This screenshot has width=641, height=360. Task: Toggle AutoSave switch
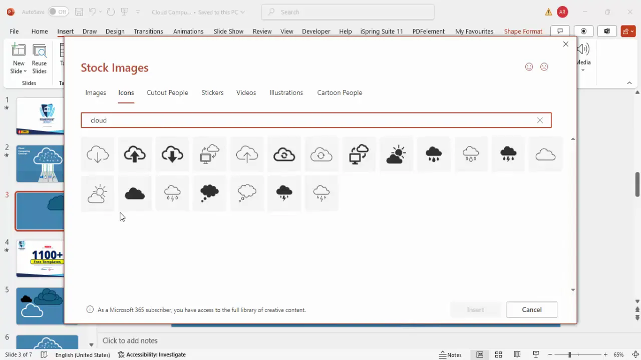pos(59,11)
